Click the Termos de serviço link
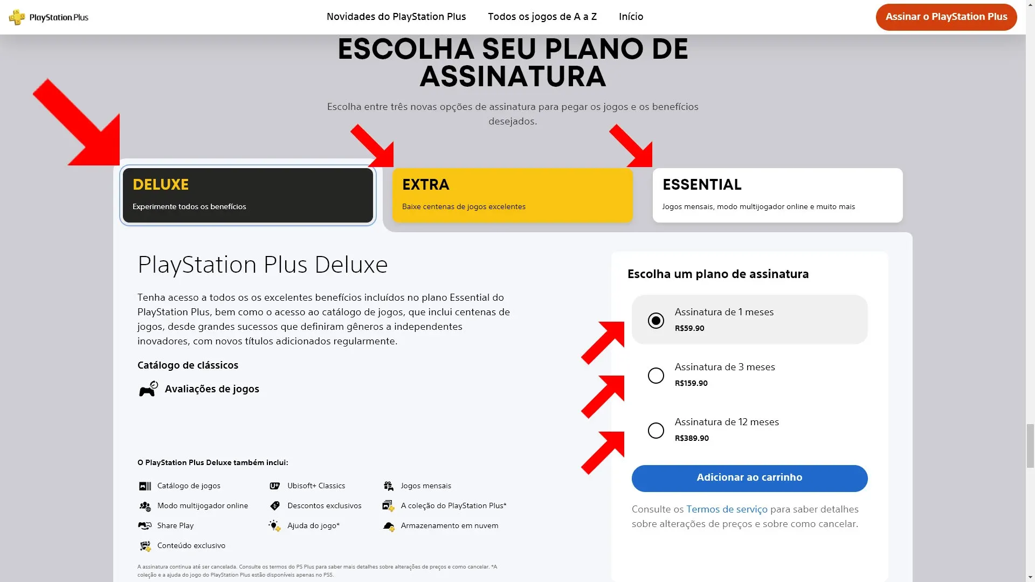 (727, 509)
